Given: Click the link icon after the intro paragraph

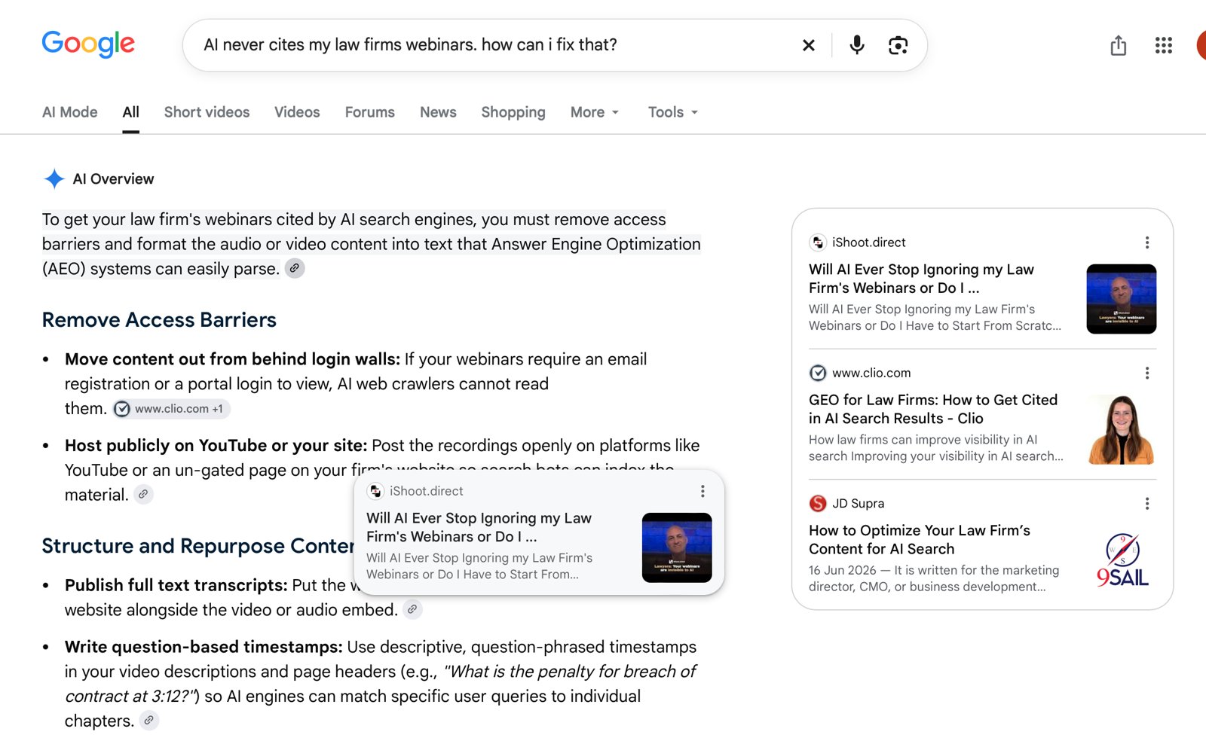Looking at the screenshot, I should coord(295,268).
